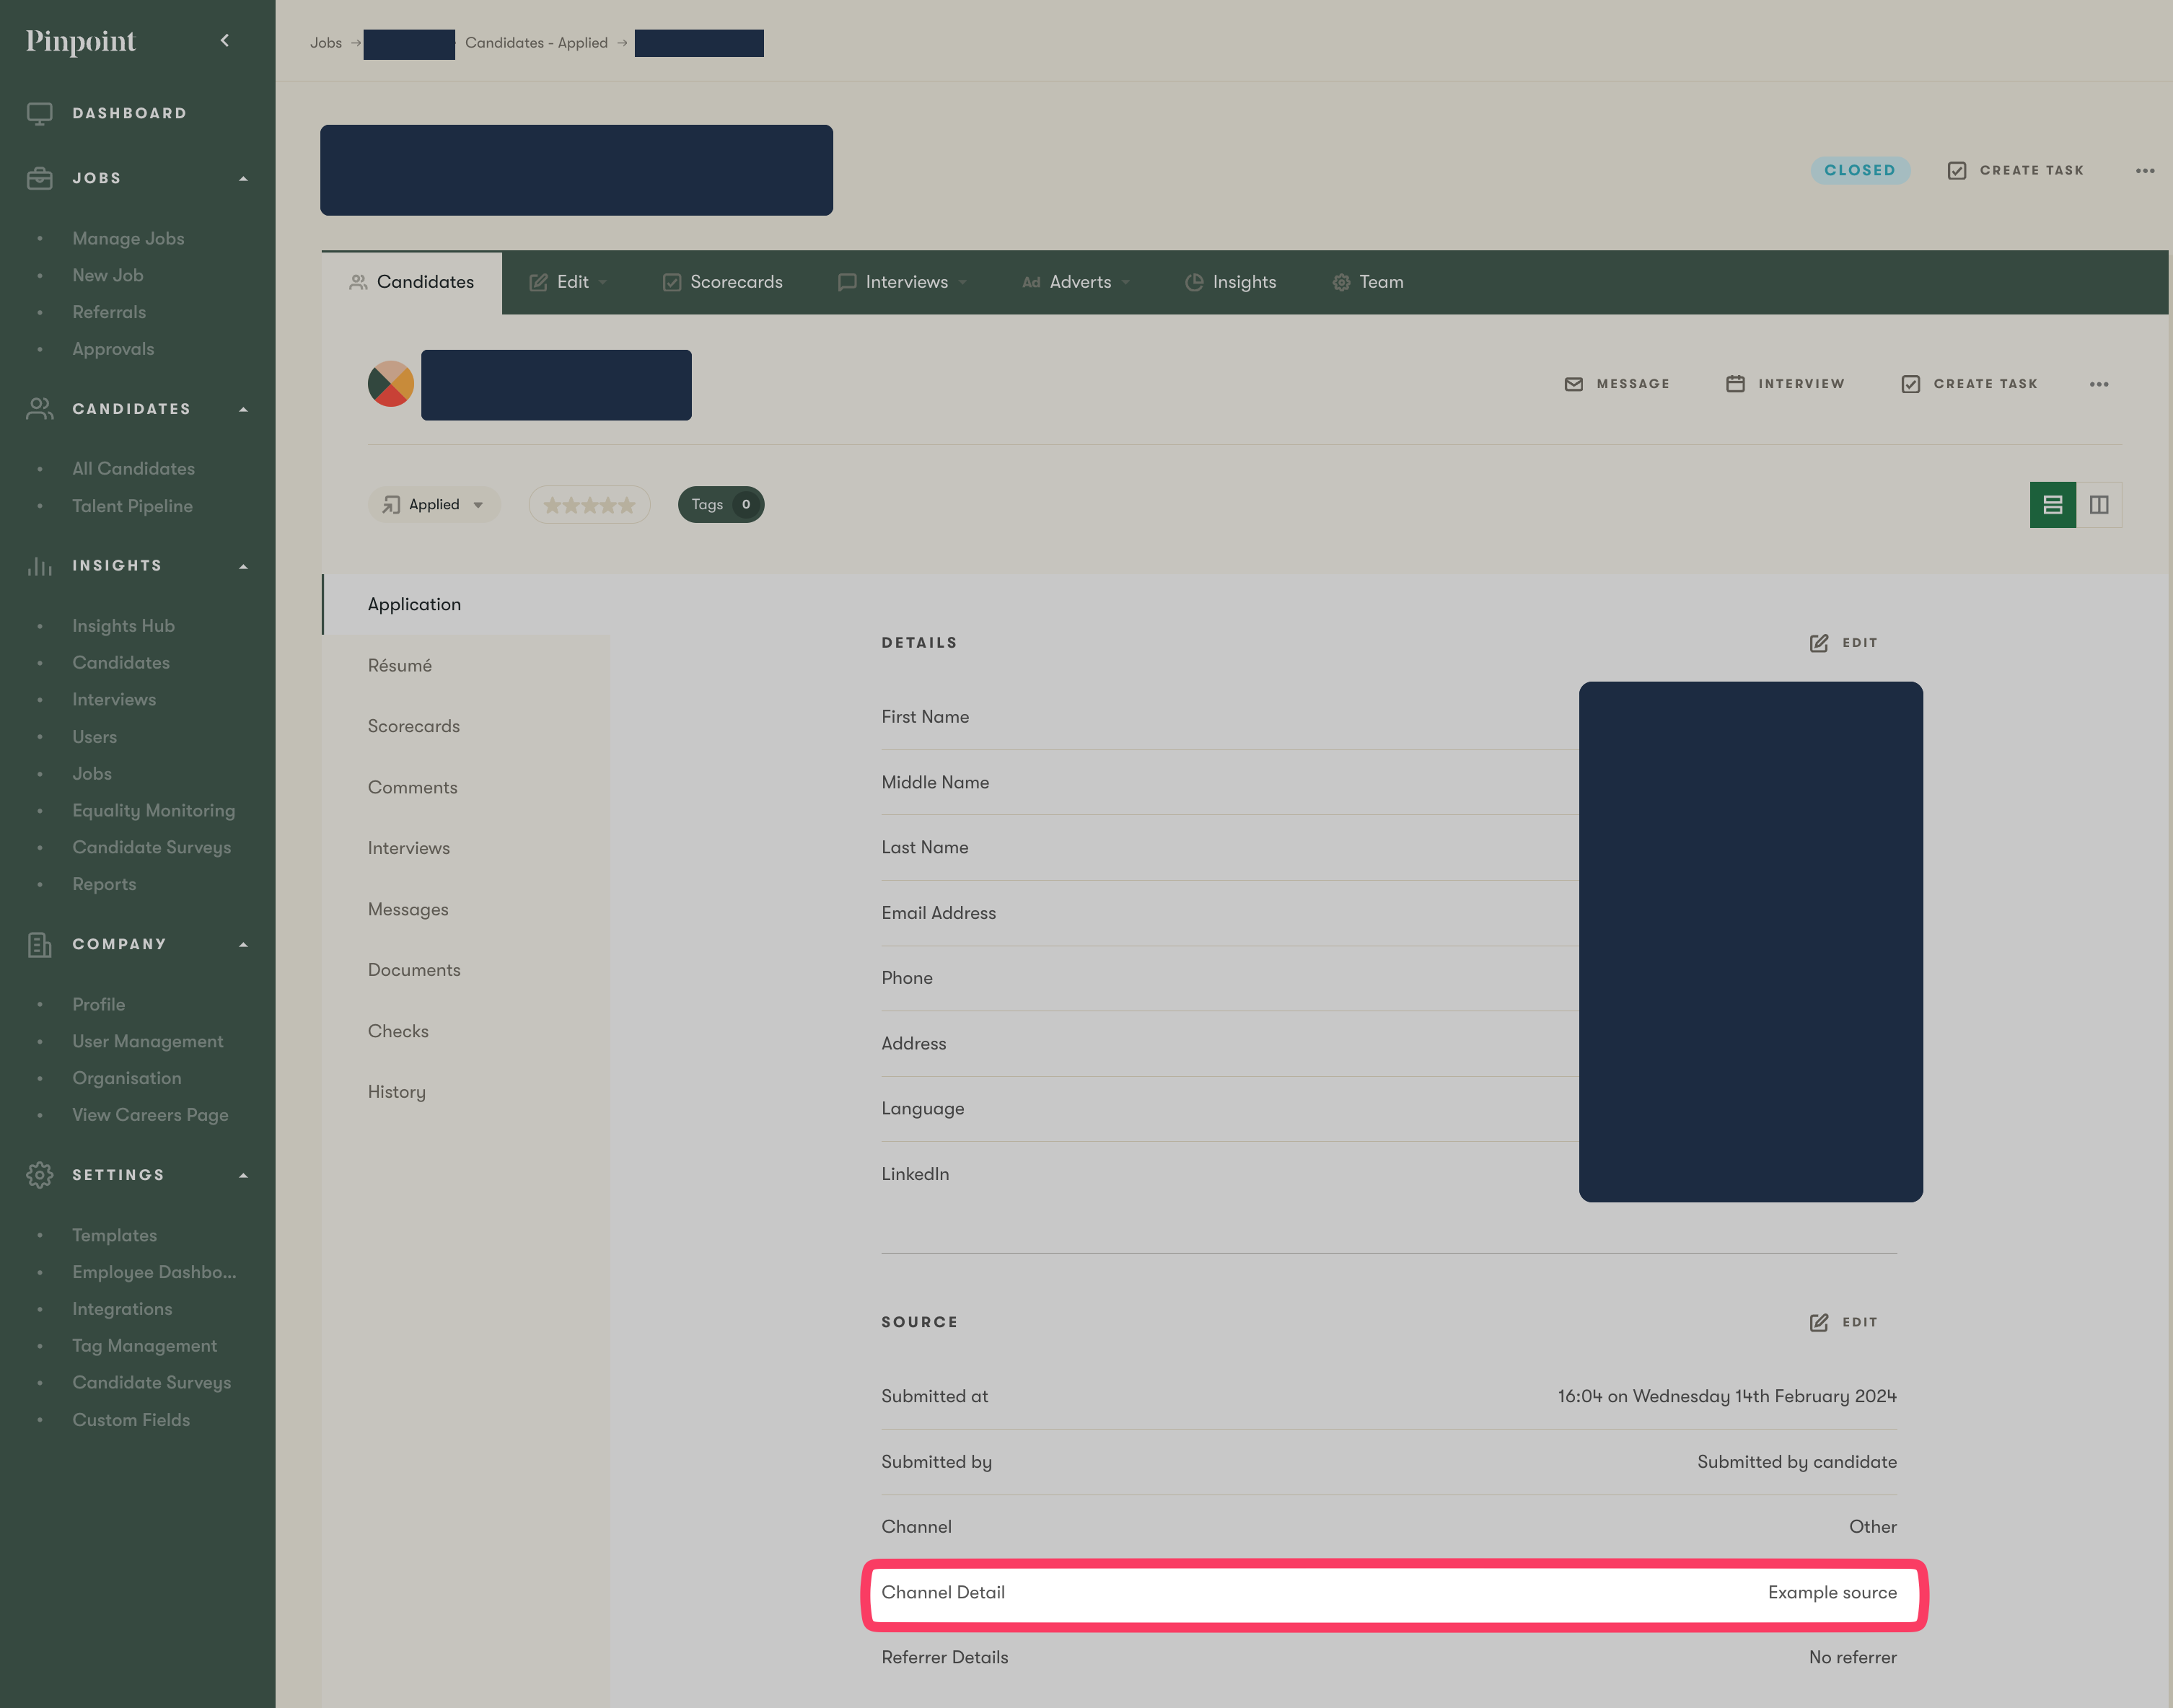This screenshot has width=2173, height=1708.
Task: Collapse the Jobs sidebar section
Action: [x=243, y=178]
